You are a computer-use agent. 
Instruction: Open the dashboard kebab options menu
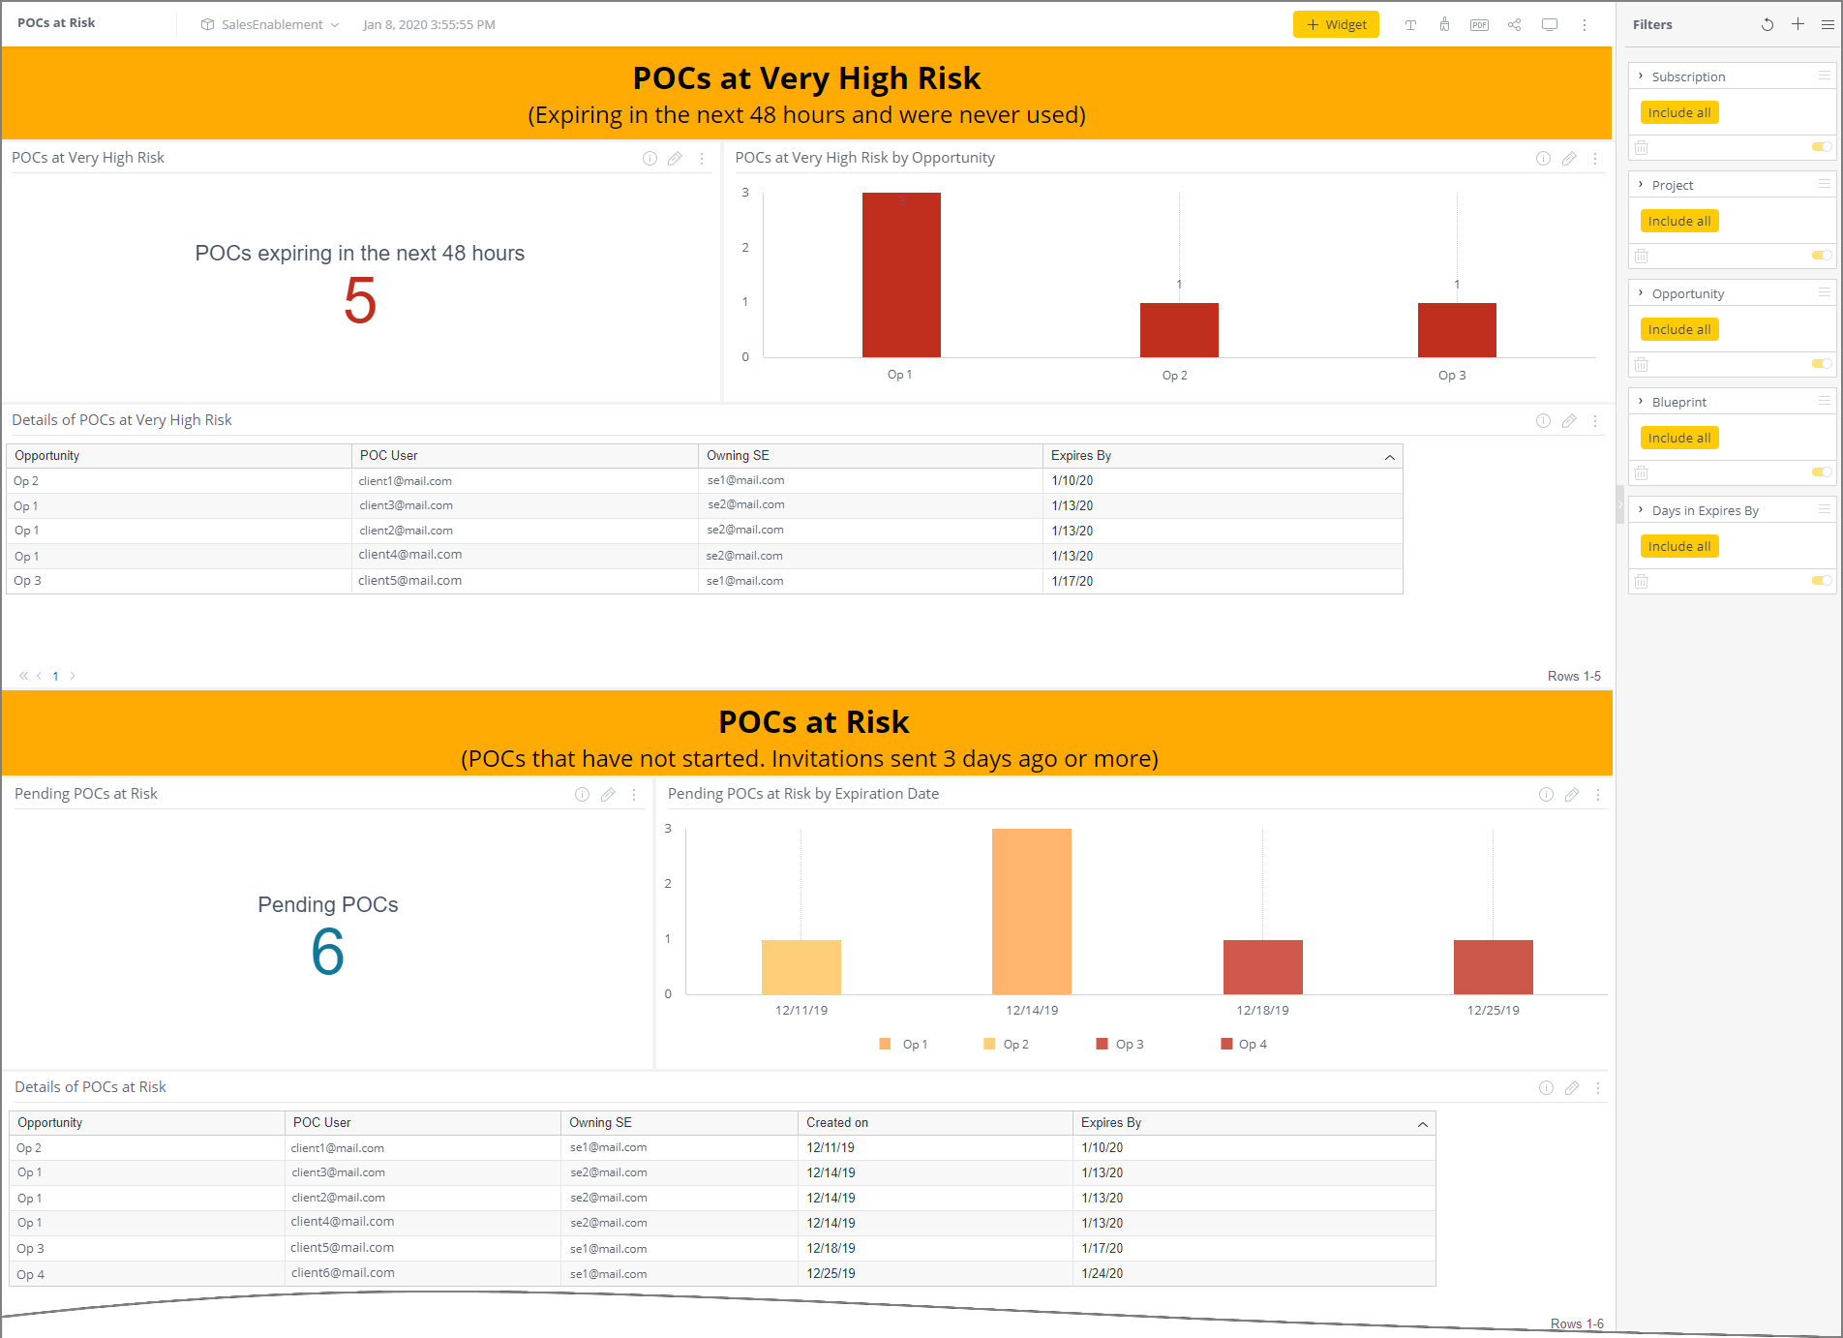tap(1585, 25)
